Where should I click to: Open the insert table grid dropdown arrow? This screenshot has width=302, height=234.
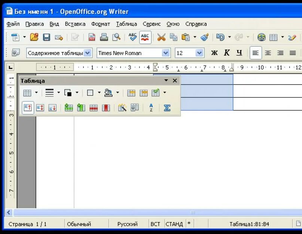coord(283,37)
